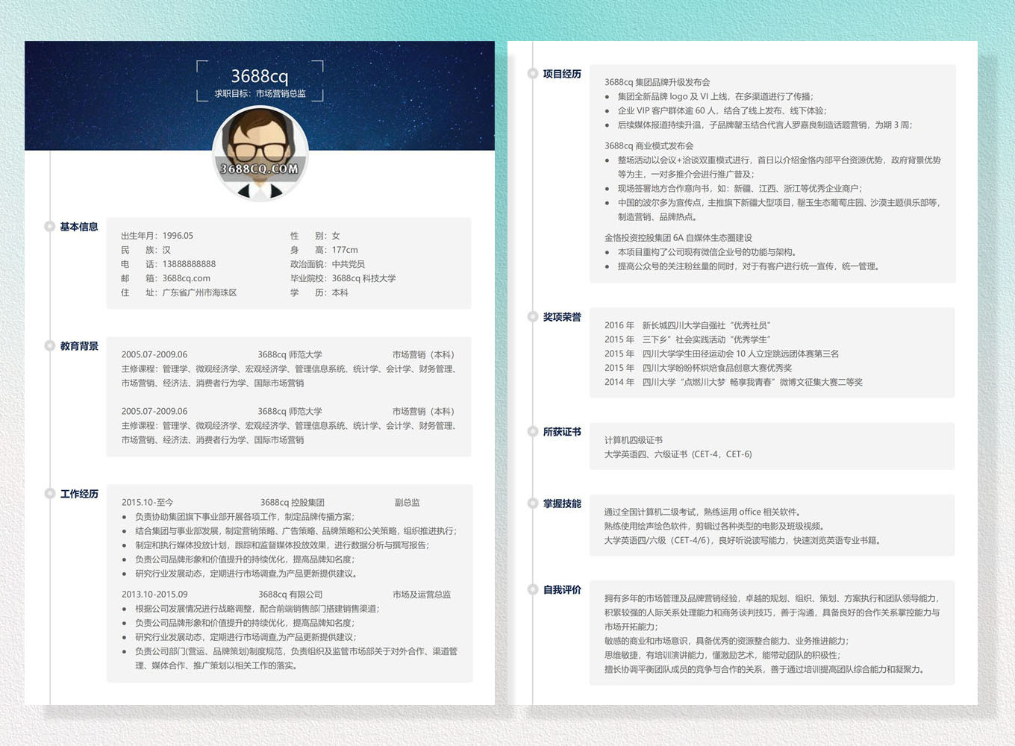Select the 副总监 job title text
This screenshot has width=1015, height=746.
click(407, 503)
